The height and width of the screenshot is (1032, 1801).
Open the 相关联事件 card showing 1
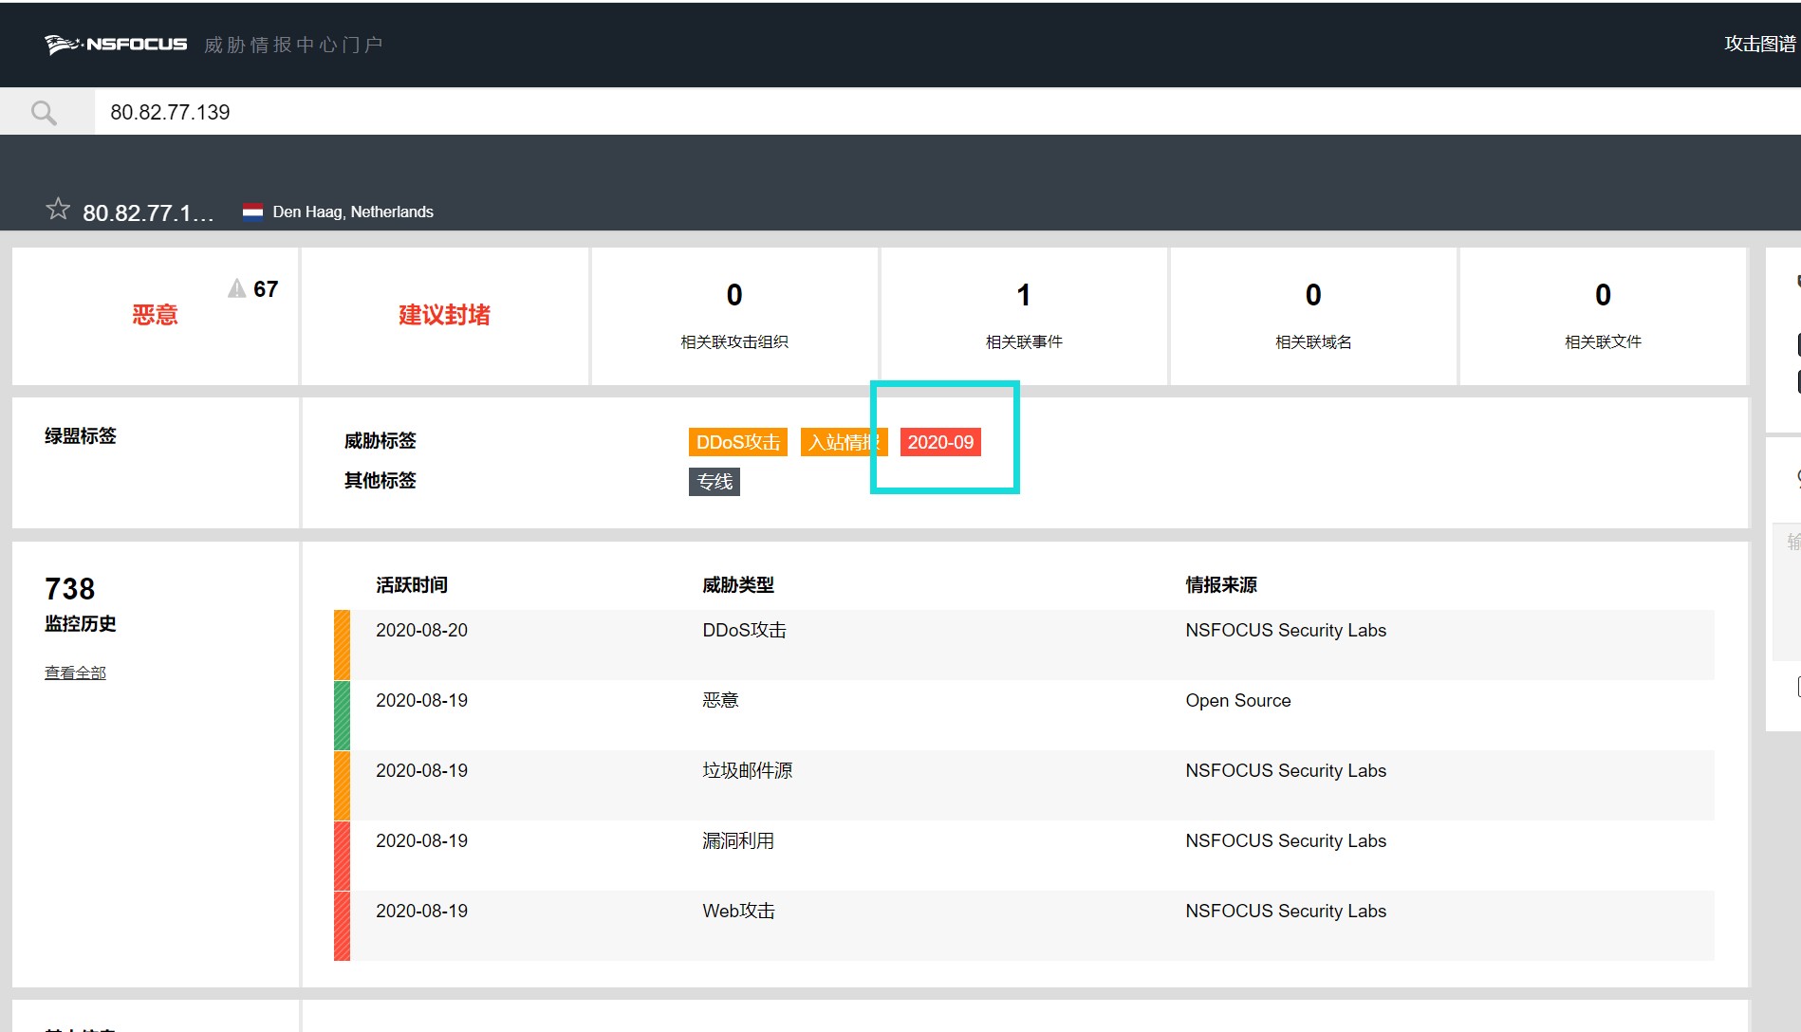pyautogui.click(x=1023, y=317)
